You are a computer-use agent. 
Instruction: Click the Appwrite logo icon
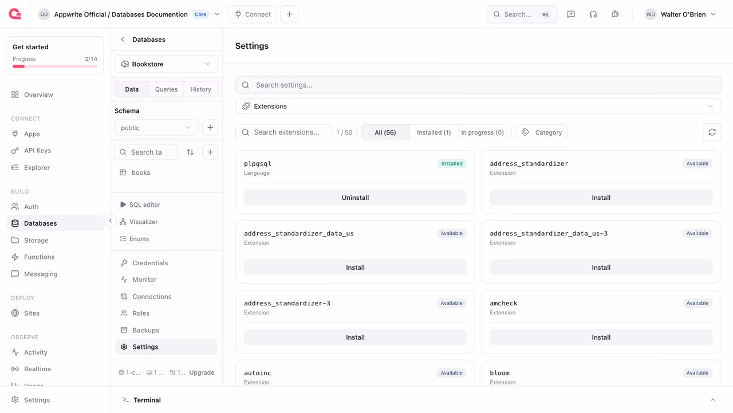click(x=15, y=14)
